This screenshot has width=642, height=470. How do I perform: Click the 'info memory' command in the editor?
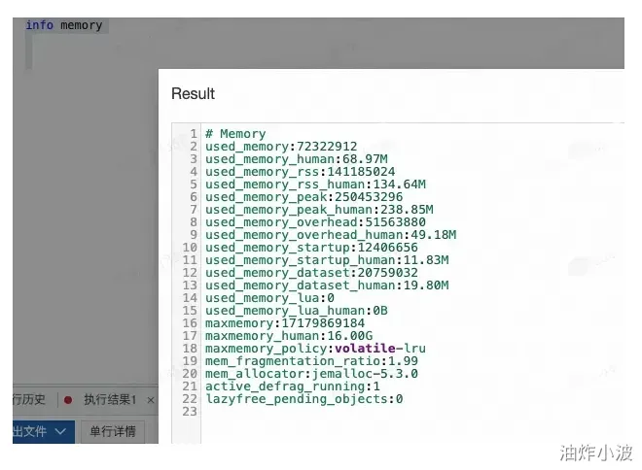64,25
